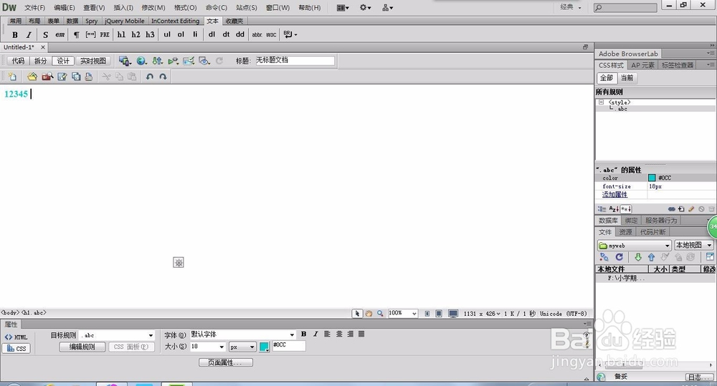Show Current selection mode (当前)
The height and width of the screenshot is (386, 717).
(627, 78)
